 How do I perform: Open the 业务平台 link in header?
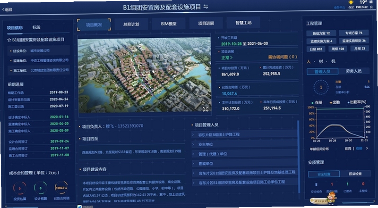click(339, 8)
